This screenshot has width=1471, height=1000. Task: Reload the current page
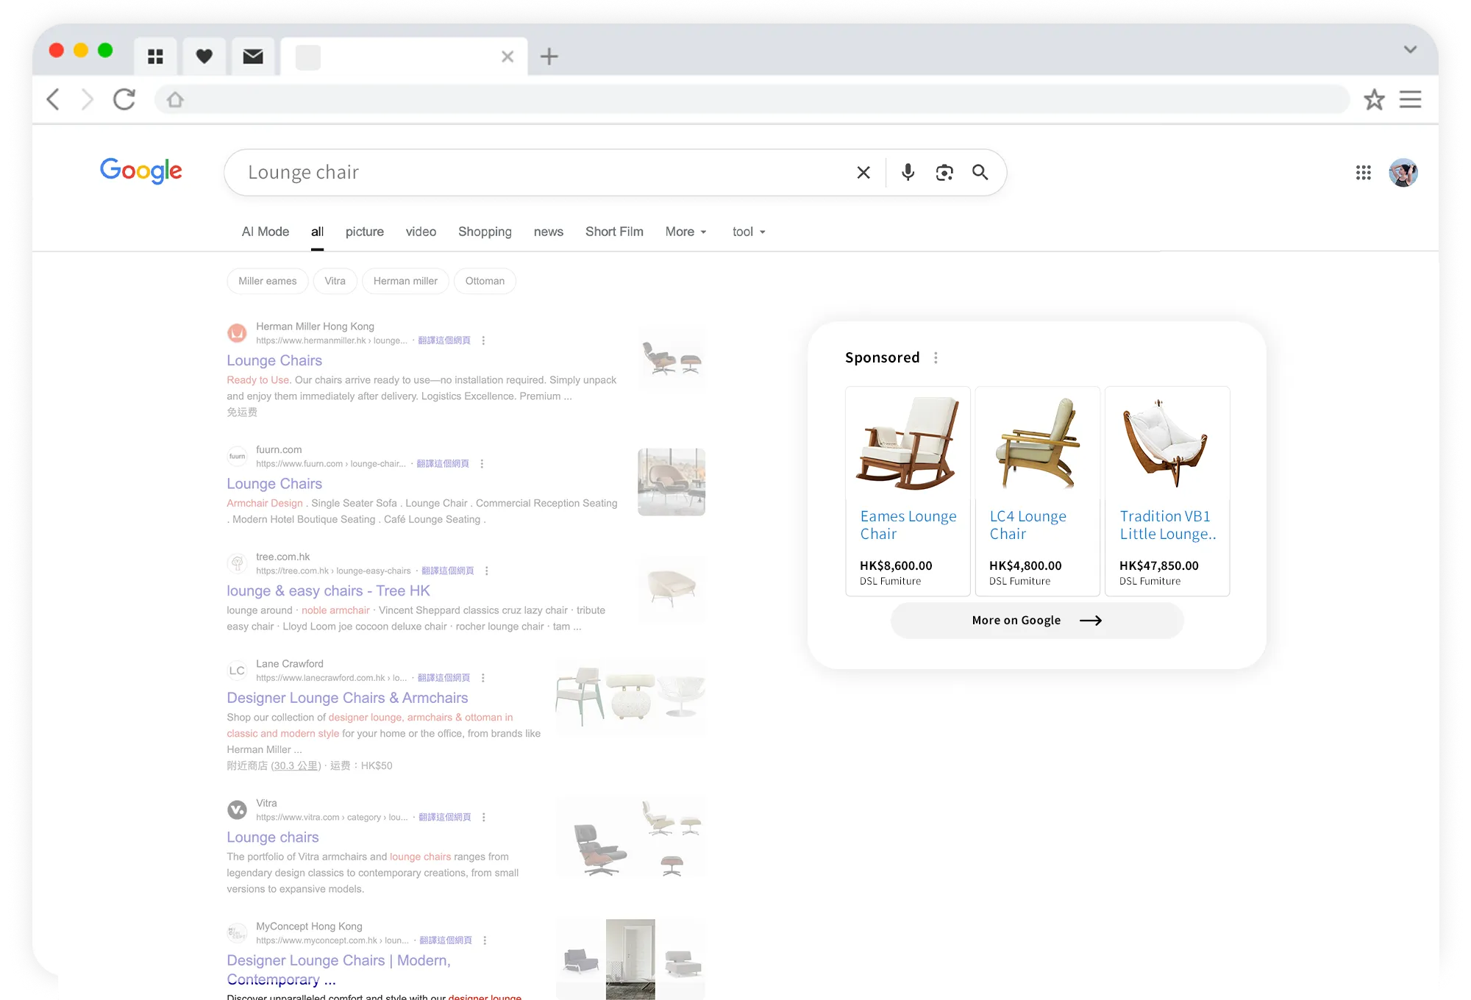(124, 99)
